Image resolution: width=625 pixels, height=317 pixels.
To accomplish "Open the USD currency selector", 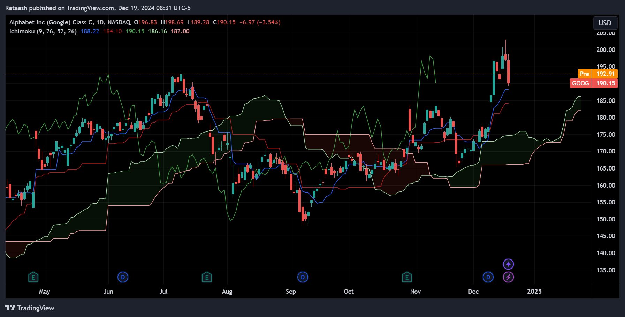I will [x=605, y=23].
